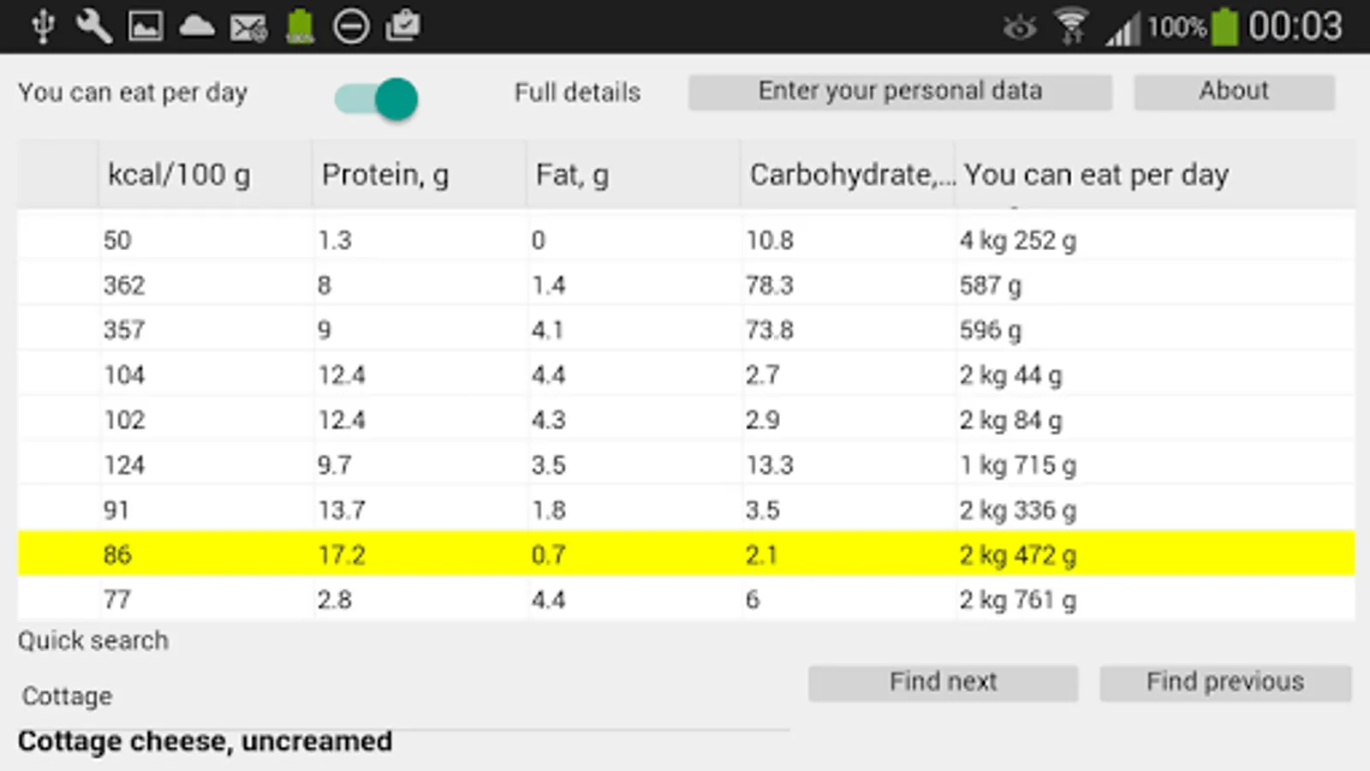Select the Carbohydrate column header
Viewport: 1370px width, 771px height.
[x=848, y=175]
